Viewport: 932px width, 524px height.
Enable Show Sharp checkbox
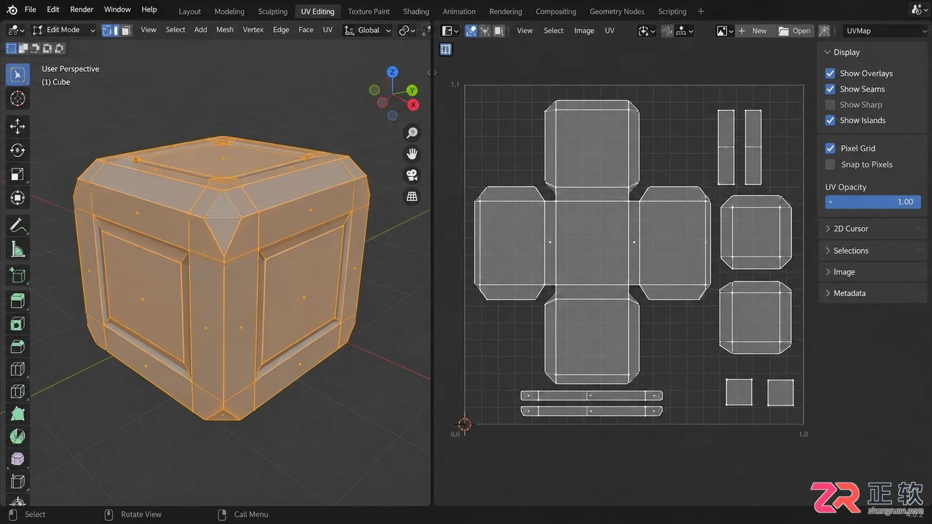click(x=830, y=105)
